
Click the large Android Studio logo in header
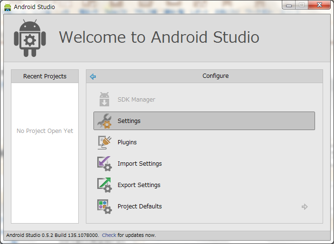[x=30, y=38]
